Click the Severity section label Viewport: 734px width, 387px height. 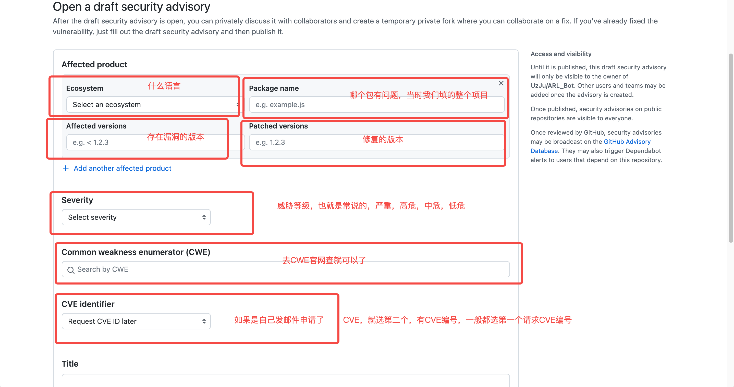[x=77, y=200]
